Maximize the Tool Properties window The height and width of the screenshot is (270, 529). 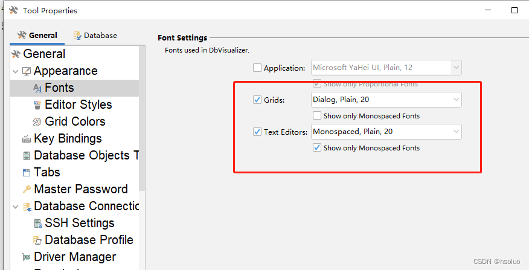click(x=515, y=10)
